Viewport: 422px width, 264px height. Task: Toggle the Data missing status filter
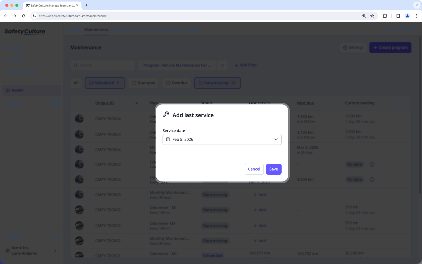click(218, 83)
